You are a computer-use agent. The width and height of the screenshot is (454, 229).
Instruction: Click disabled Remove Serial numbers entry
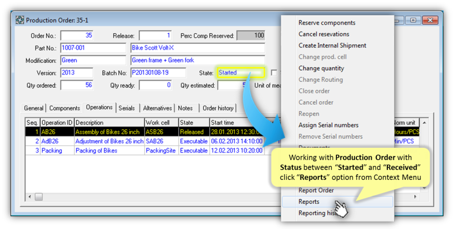[x=330, y=136]
